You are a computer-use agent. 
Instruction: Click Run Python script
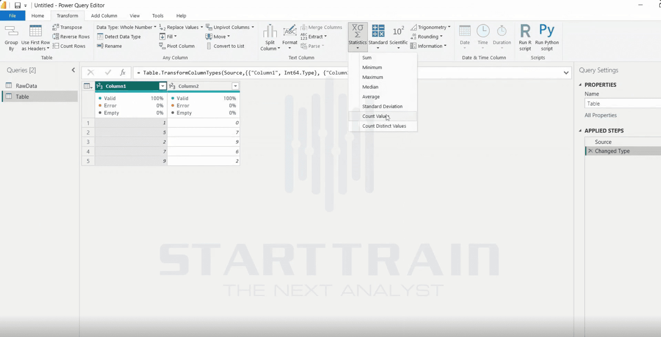(x=547, y=38)
